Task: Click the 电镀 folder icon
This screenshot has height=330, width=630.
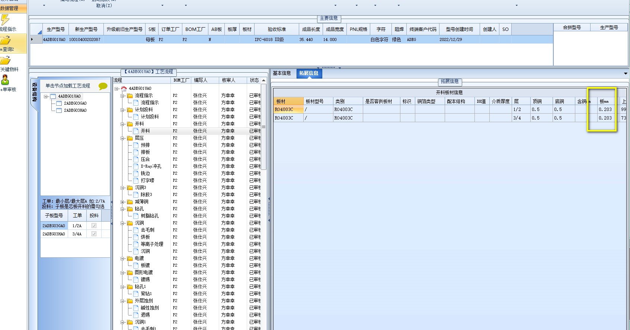Action: pyautogui.click(x=130, y=258)
